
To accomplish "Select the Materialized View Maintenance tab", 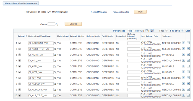I will [21, 3].
